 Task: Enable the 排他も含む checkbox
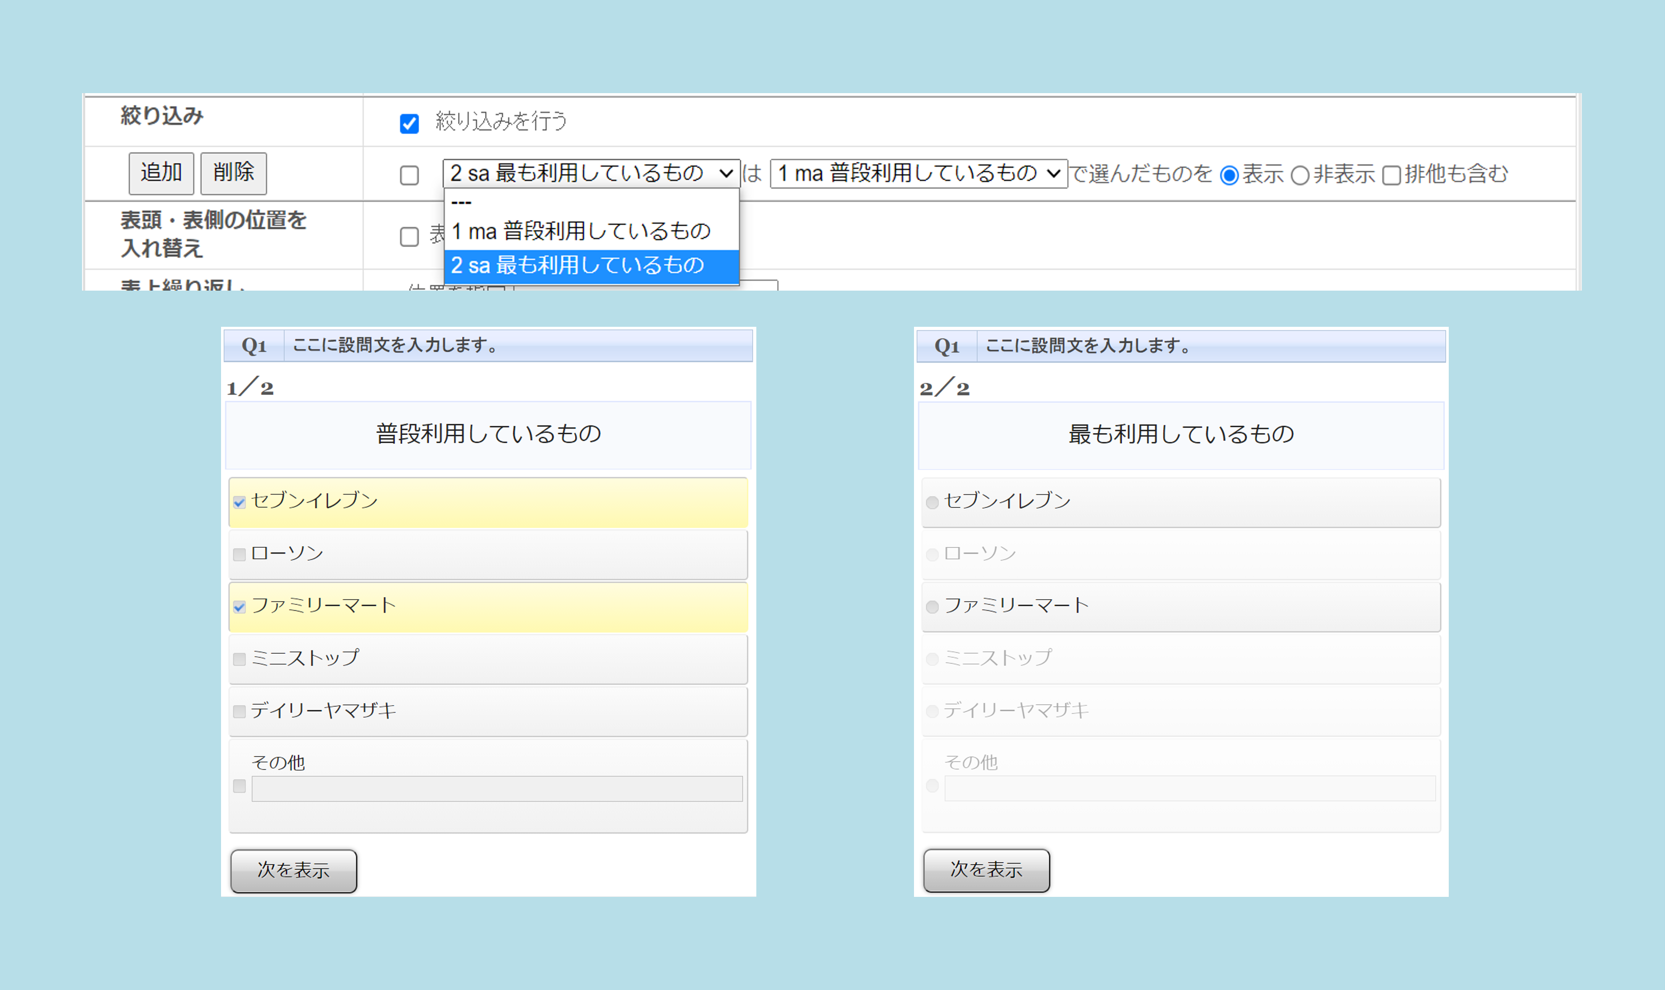[1391, 176]
